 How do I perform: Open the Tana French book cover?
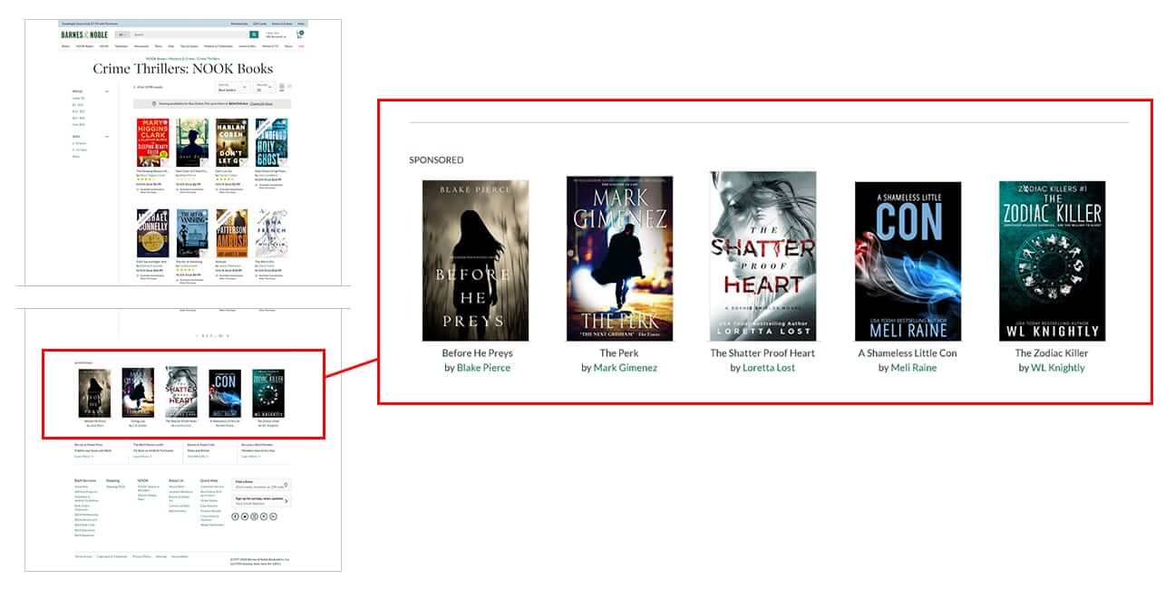pyautogui.click(x=272, y=234)
